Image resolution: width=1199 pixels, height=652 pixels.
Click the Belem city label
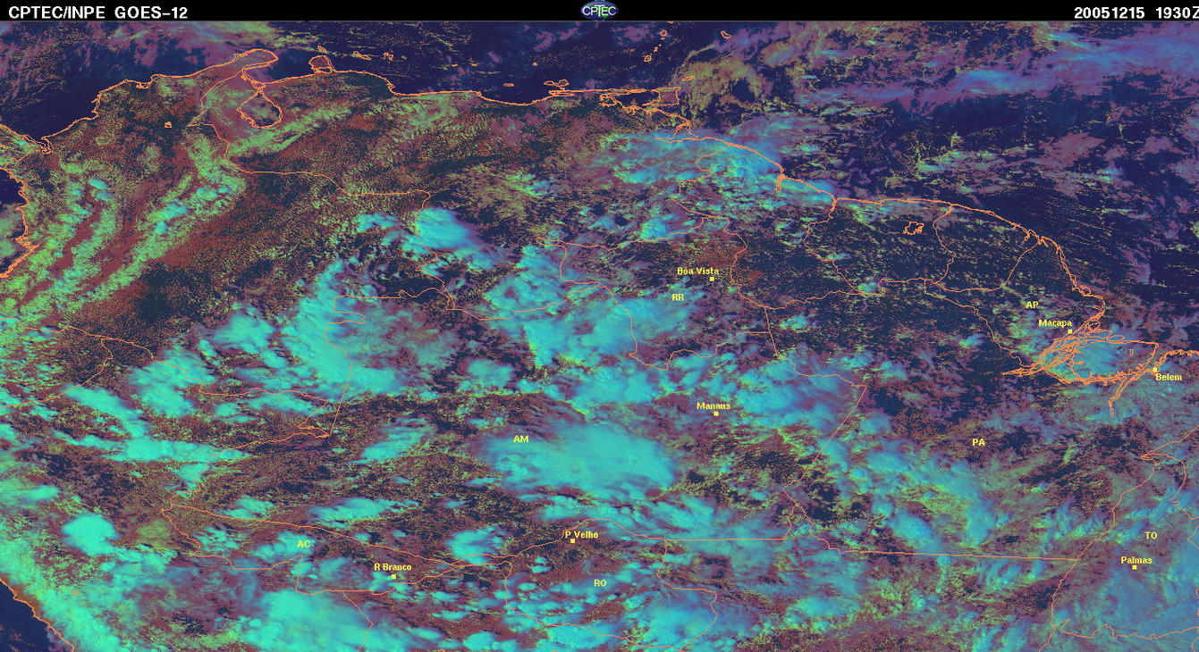[x=1169, y=377]
